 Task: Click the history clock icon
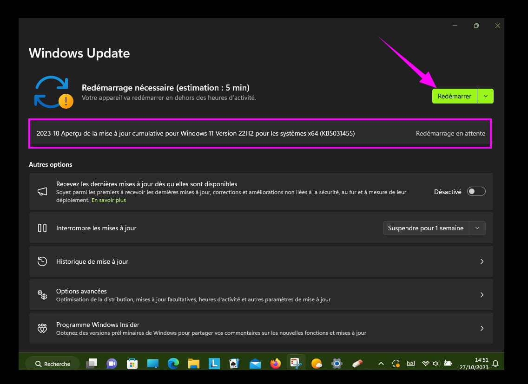point(42,261)
